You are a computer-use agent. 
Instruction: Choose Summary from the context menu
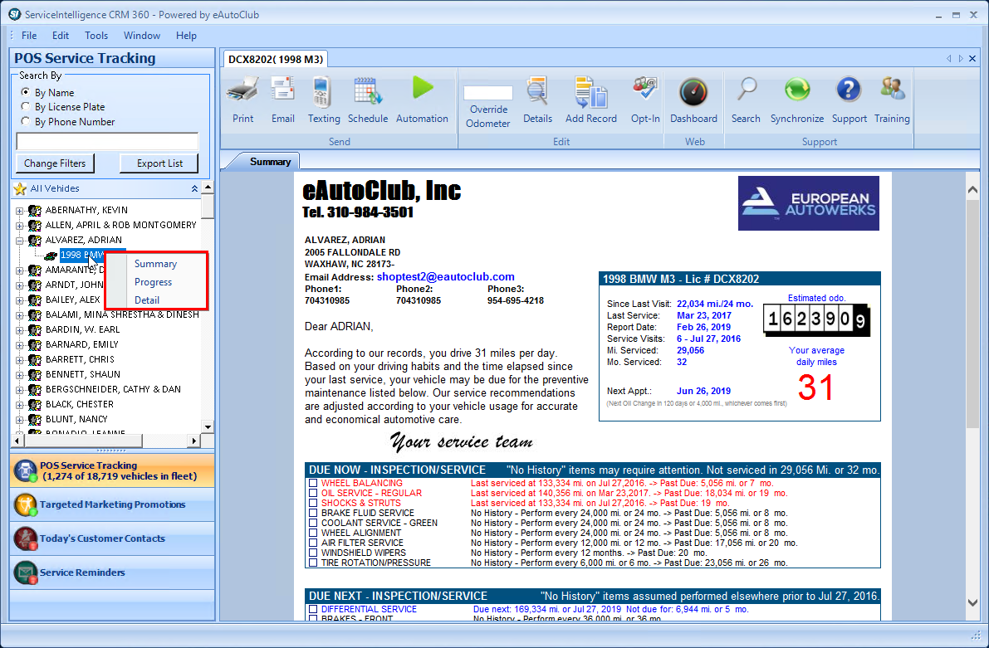pyautogui.click(x=156, y=264)
